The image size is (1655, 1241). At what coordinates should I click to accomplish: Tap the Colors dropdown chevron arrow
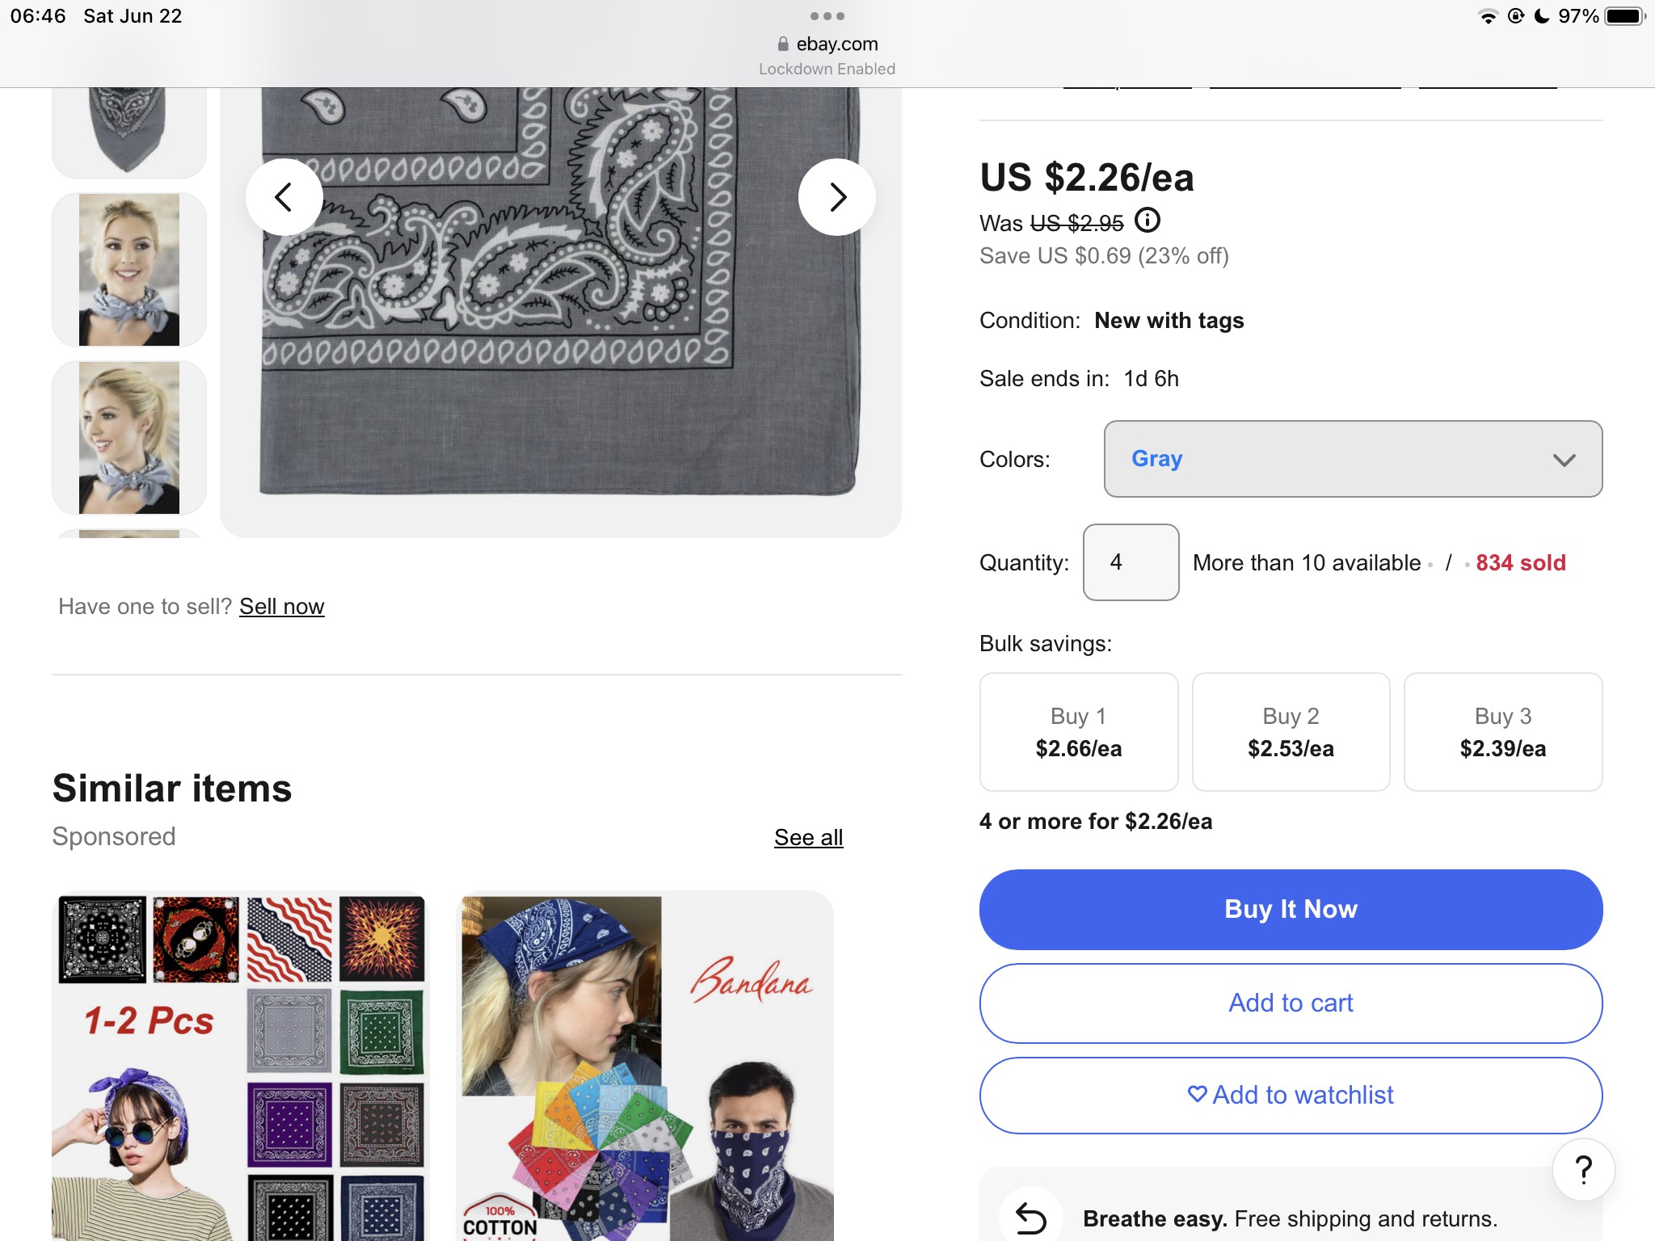pos(1564,460)
